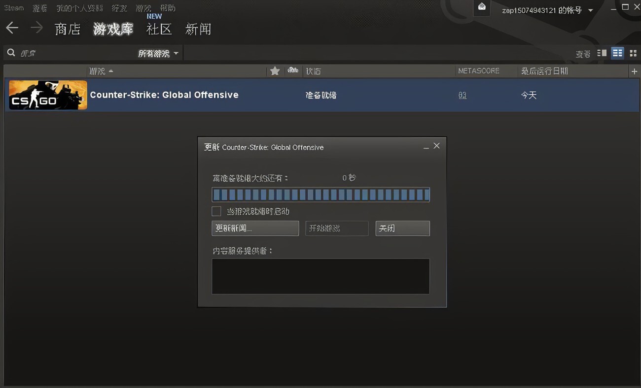641x388 pixels.
Task: Click the CS:GO game logo thumbnail
Action: tap(48, 95)
